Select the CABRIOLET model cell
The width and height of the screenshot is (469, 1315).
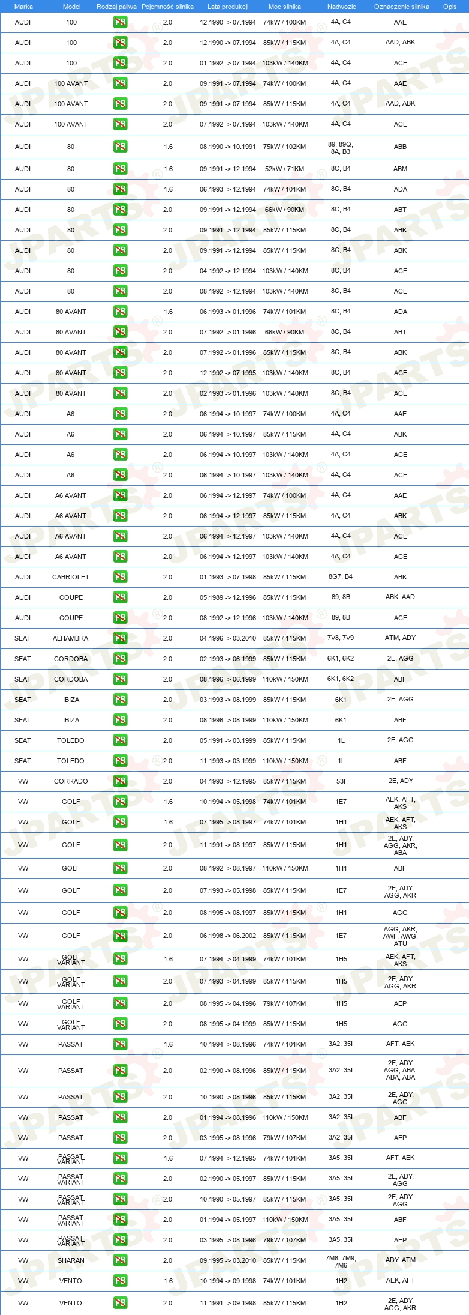pyautogui.click(x=71, y=577)
